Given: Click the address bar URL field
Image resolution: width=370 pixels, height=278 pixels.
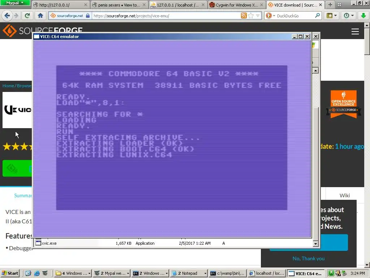Looking at the screenshot, I should [166, 16].
